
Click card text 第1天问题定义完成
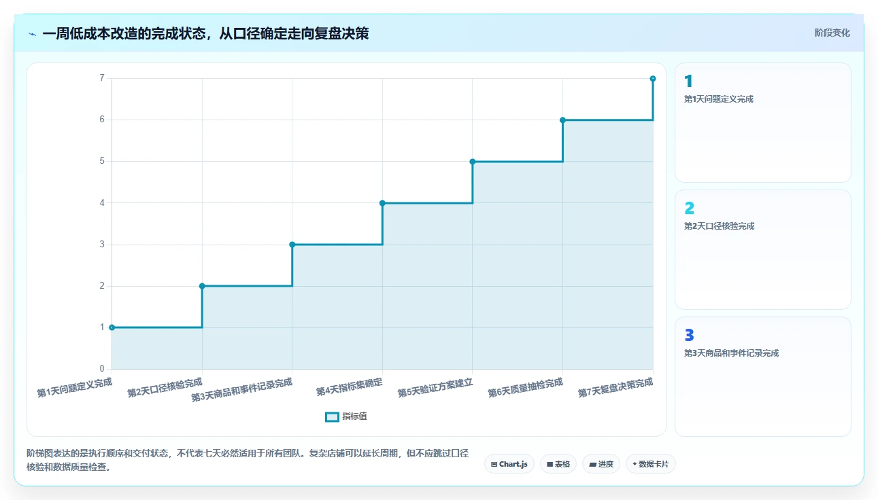719,99
